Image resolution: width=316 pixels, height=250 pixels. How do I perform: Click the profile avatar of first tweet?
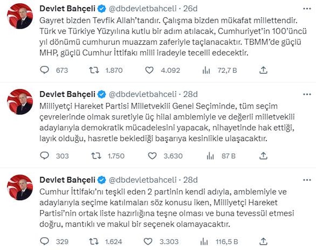(x=20, y=17)
